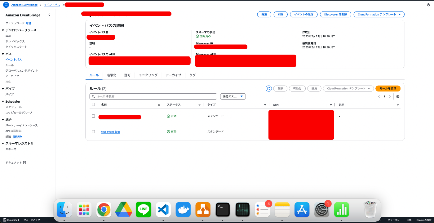434x223 pixels.
Task: Open Notes from the dock
Action: pyautogui.click(x=282, y=210)
